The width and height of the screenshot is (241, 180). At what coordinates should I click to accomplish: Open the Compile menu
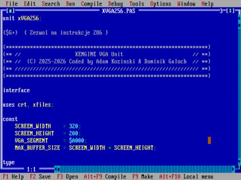click(91, 4)
